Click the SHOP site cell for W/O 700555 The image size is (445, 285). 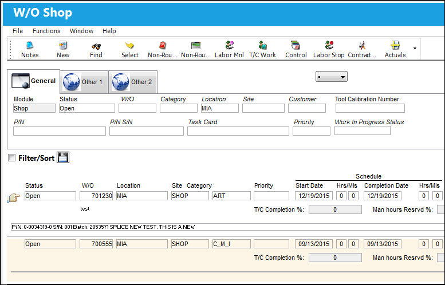coord(190,244)
